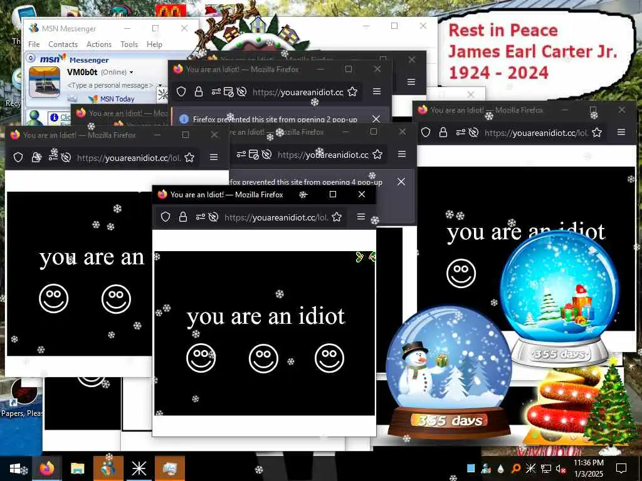Screen dimensions: 642x481
Task: Click autoplay-blocked icon in Firefox window beside snow globes
Action: point(474,132)
